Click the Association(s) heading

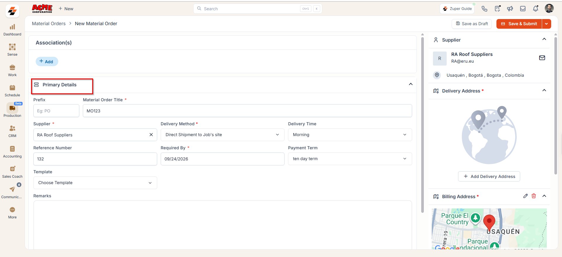[54, 43]
